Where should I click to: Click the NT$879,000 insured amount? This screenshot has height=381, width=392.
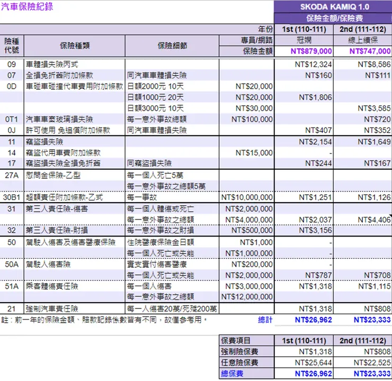pos(304,51)
